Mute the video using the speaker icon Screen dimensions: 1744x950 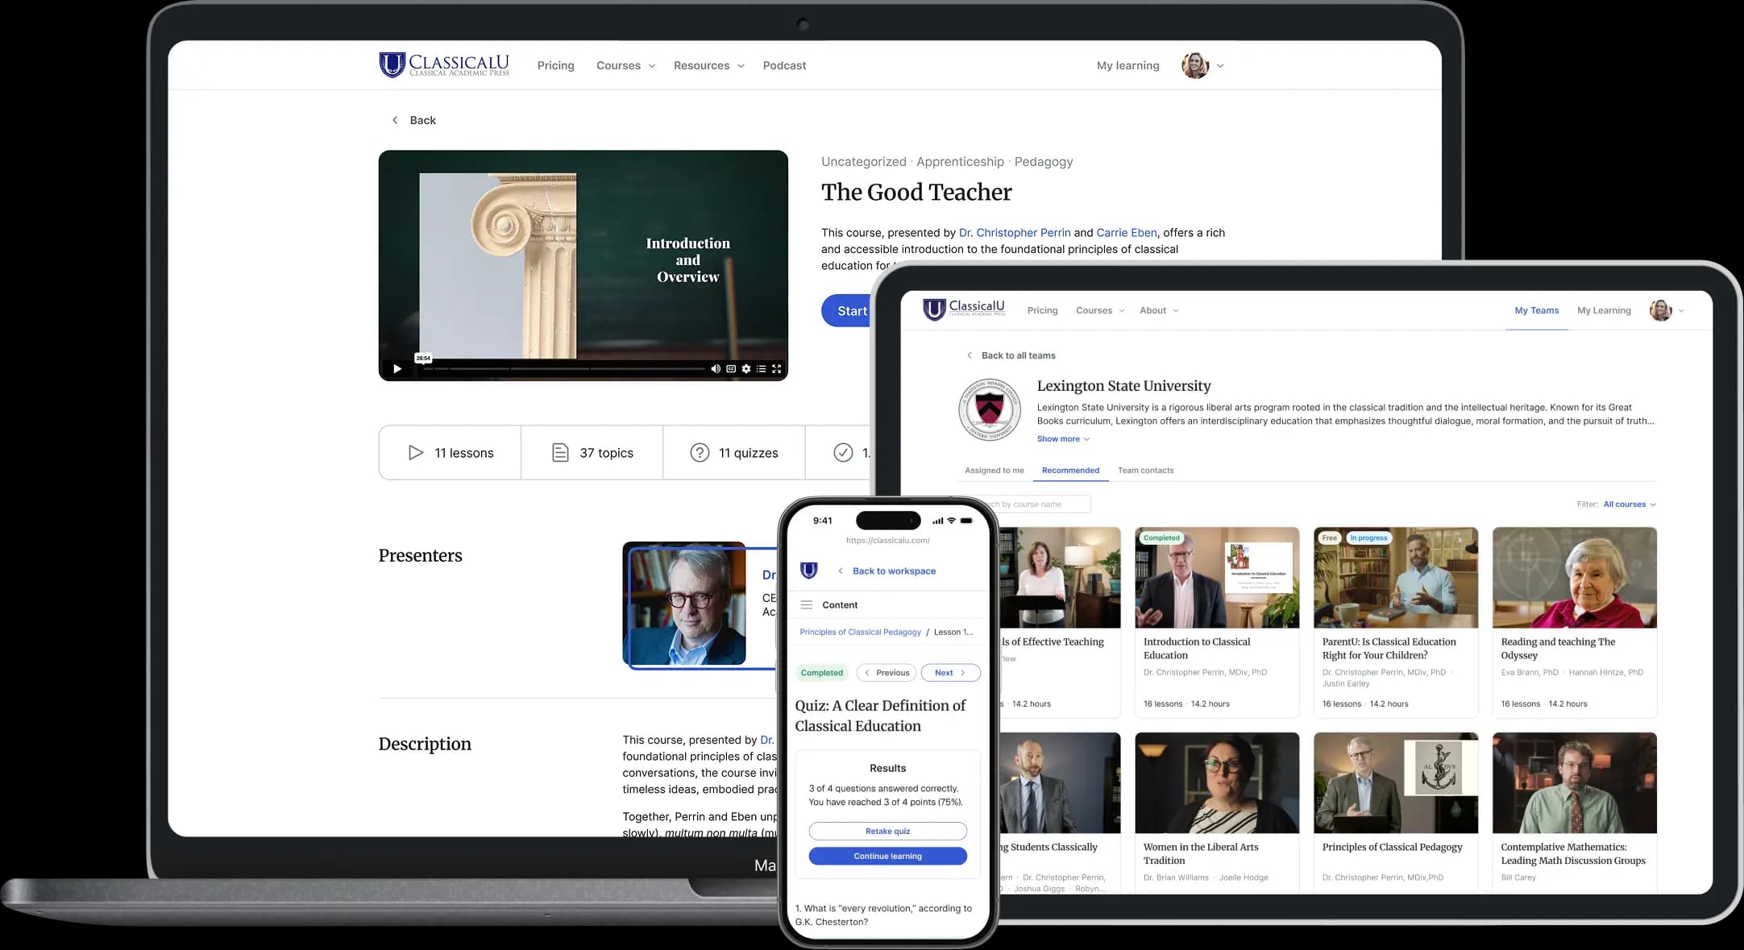pos(716,369)
